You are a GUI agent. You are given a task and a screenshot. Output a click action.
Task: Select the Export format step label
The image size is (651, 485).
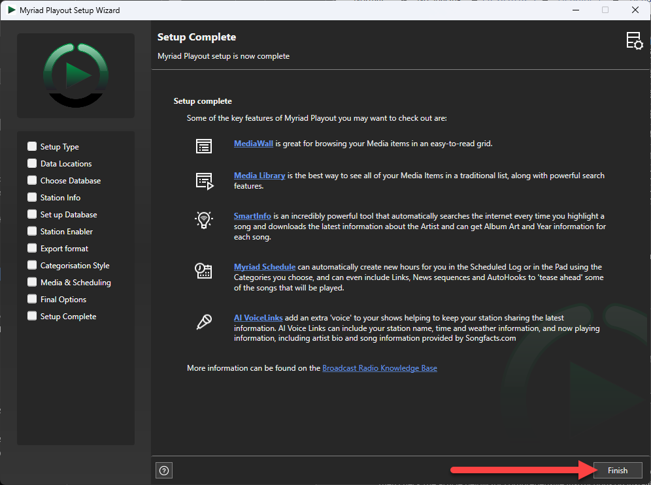pyautogui.click(x=64, y=249)
